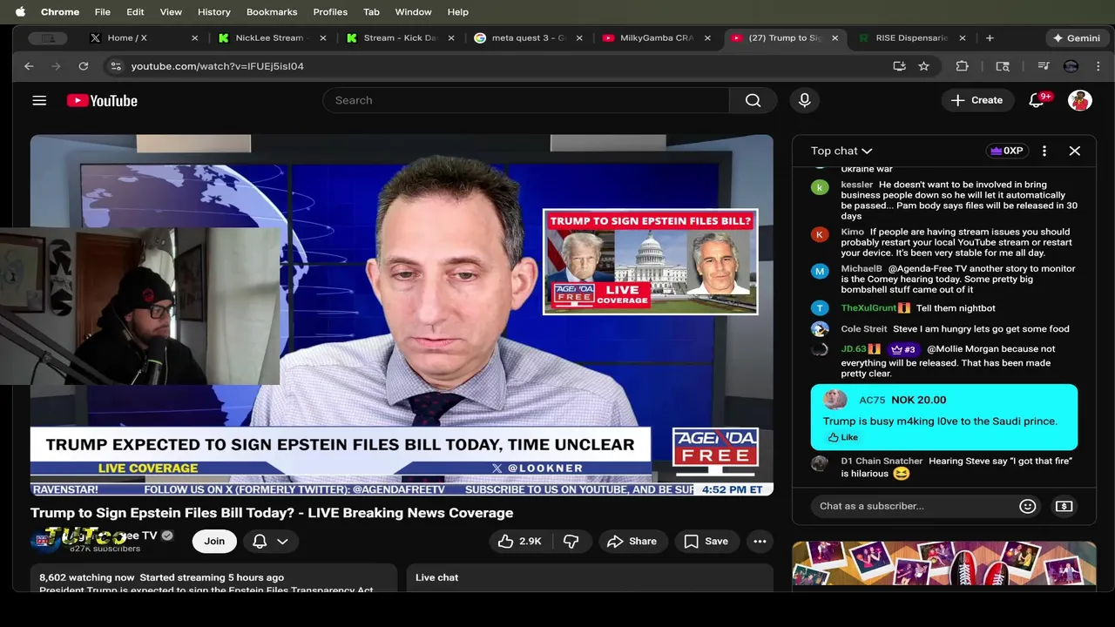This screenshot has height=627, width=1115.
Task: Open the tab search dropdown
Action: tap(48, 38)
